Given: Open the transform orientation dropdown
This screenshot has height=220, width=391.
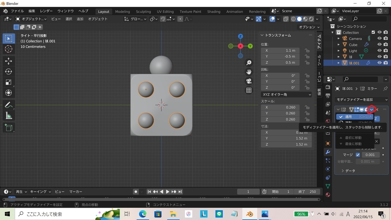Looking at the screenshot, I should coord(136,19).
